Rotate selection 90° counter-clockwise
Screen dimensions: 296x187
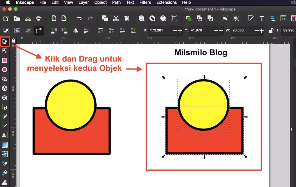(54, 31)
